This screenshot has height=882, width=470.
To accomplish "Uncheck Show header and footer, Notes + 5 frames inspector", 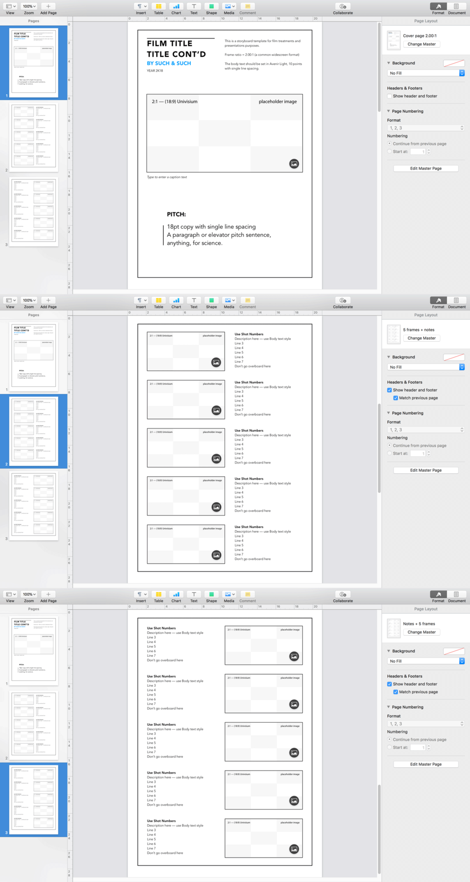I will tap(389, 684).
